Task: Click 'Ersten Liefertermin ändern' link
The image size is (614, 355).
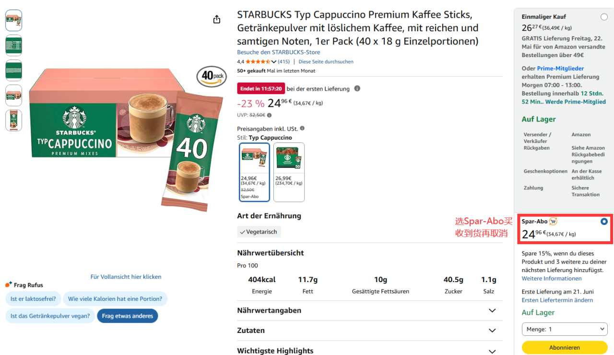Action: coord(557,300)
